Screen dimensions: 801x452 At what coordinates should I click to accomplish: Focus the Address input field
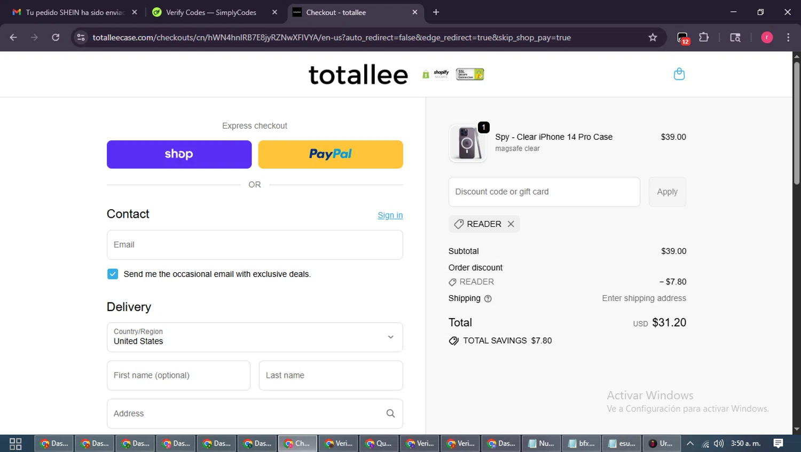coord(255,414)
